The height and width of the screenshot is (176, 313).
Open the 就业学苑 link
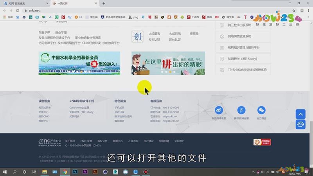(x=61, y=32)
